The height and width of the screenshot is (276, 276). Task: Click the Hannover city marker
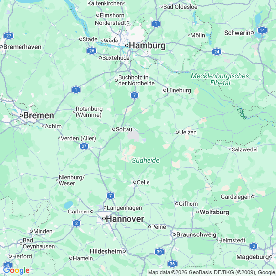104,219
